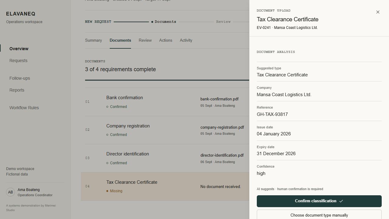Click the ELAVANEQ workspace logo

[x=21, y=14]
